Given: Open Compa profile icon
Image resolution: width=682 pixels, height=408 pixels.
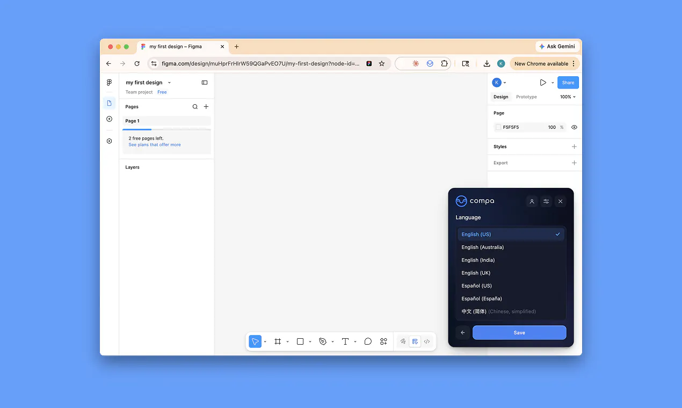Looking at the screenshot, I should pos(532,201).
